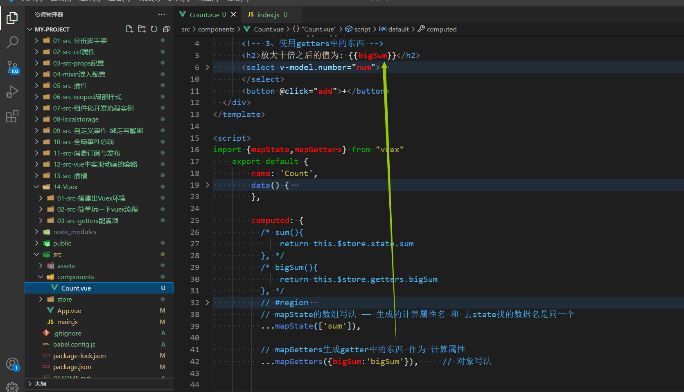Expand the 13-src-插槽 folder
Image resolution: width=684 pixels, height=392 pixels.
[99, 176]
